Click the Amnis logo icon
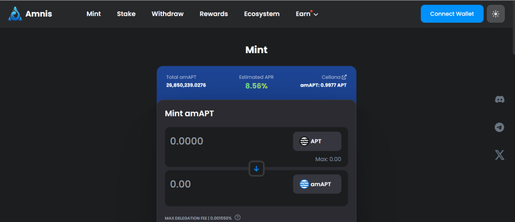 (x=15, y=14)
